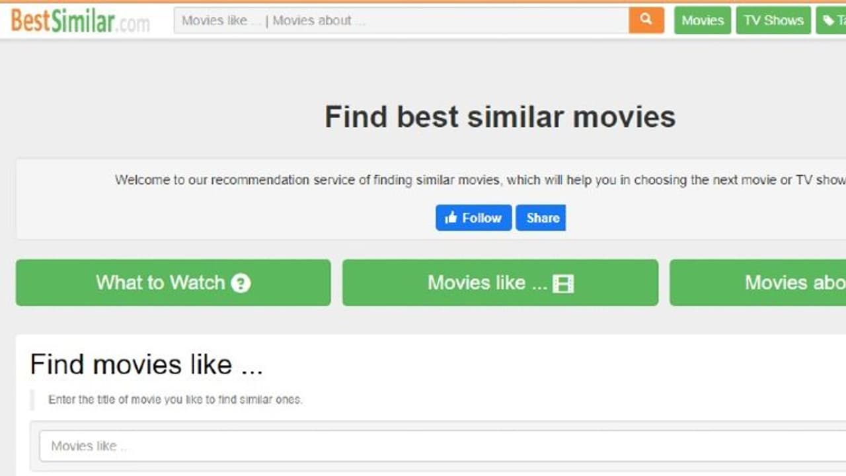The image size is (846, 476).
Task: Focus the top header search field
Action: (x=401, y=20)
